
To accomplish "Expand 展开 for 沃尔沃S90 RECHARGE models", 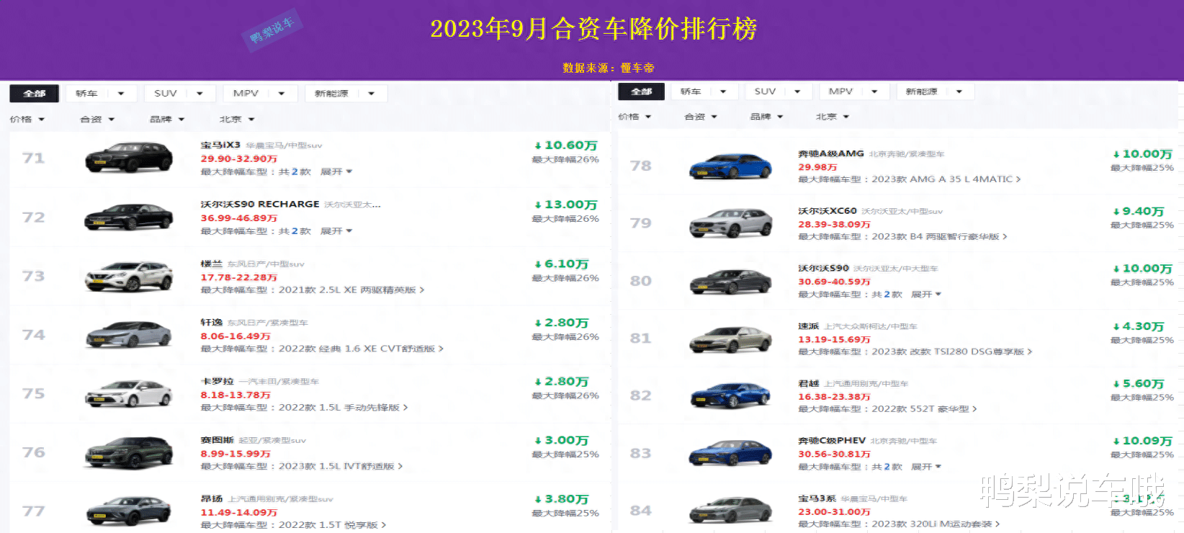I will click(x=336, y=231).
